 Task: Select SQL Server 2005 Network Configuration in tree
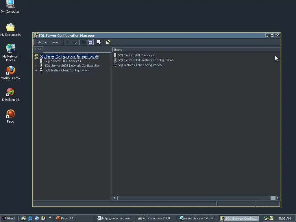[x=73, y=66]
